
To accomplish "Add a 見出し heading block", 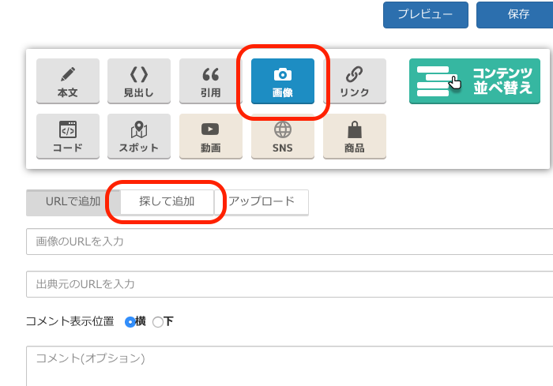I will [139, 81].
